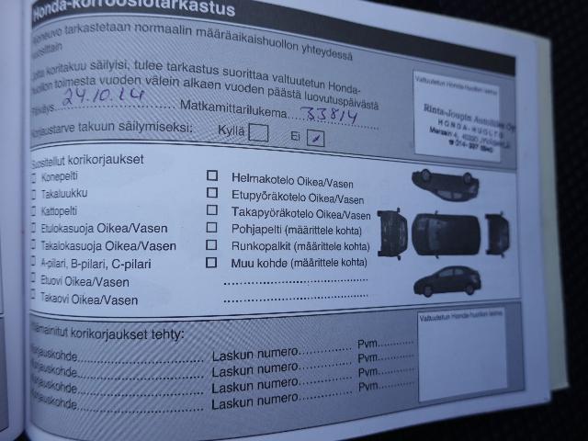The image size is (588, 441).
Task: Click the Etupyöräkotelo Oikea/Vasen label
Action: point(298,197)
